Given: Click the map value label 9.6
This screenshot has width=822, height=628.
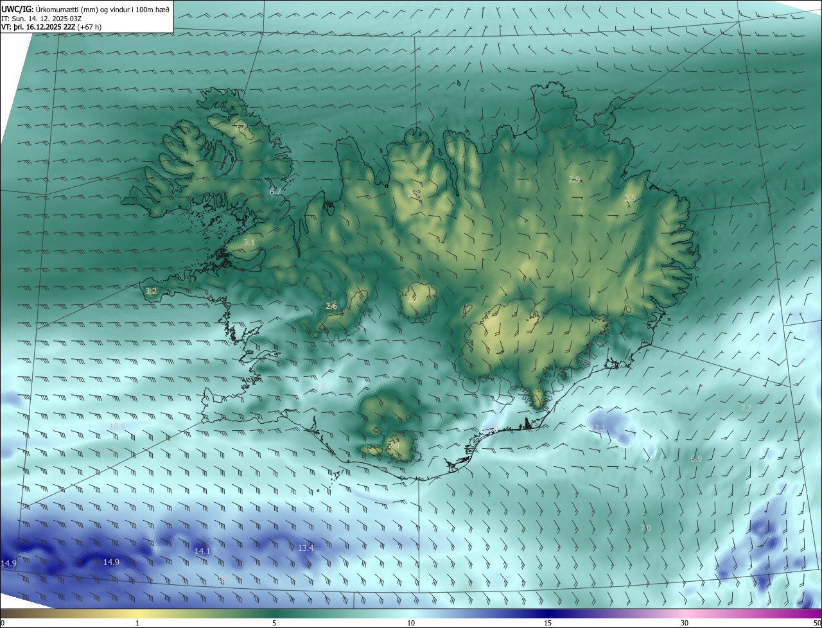Looking at the screenshot, I should (x=320, y=387).
